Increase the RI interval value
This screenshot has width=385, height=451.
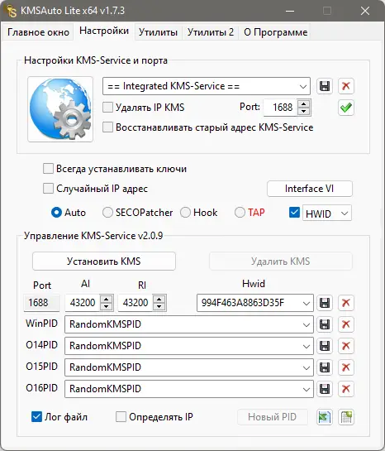point(159,299)
